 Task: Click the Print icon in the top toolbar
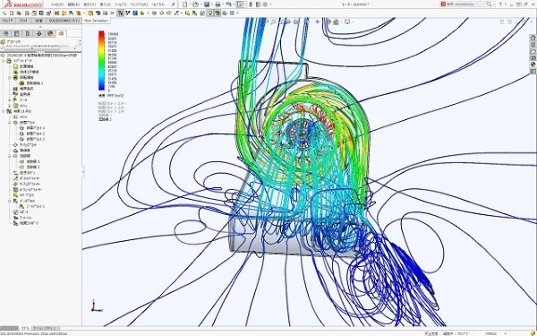tap(217, 4)
